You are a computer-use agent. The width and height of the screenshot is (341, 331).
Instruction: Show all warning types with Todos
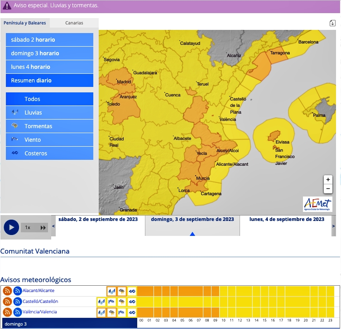tap(49, 99)
